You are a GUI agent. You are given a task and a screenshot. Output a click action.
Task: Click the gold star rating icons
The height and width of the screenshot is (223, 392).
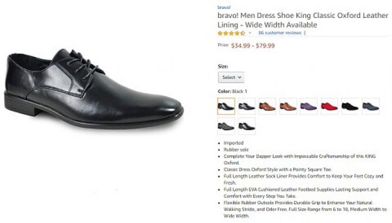pos(231,33)
